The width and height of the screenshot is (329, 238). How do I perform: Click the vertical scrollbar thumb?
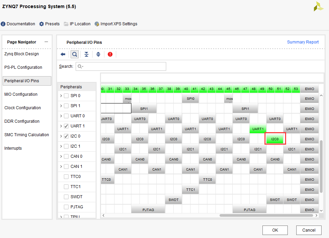tap(321, 167)
